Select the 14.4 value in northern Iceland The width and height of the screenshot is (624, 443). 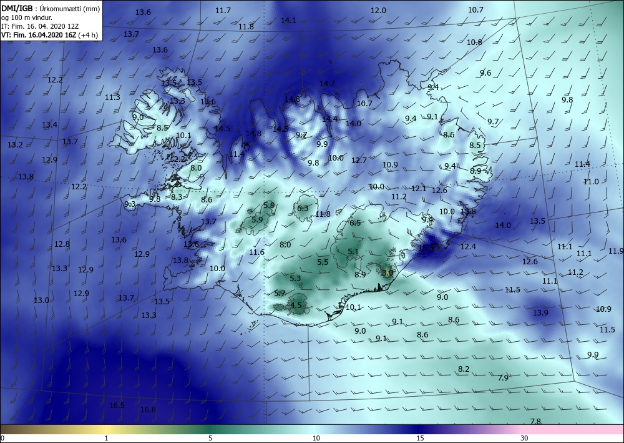coord(329,119)
